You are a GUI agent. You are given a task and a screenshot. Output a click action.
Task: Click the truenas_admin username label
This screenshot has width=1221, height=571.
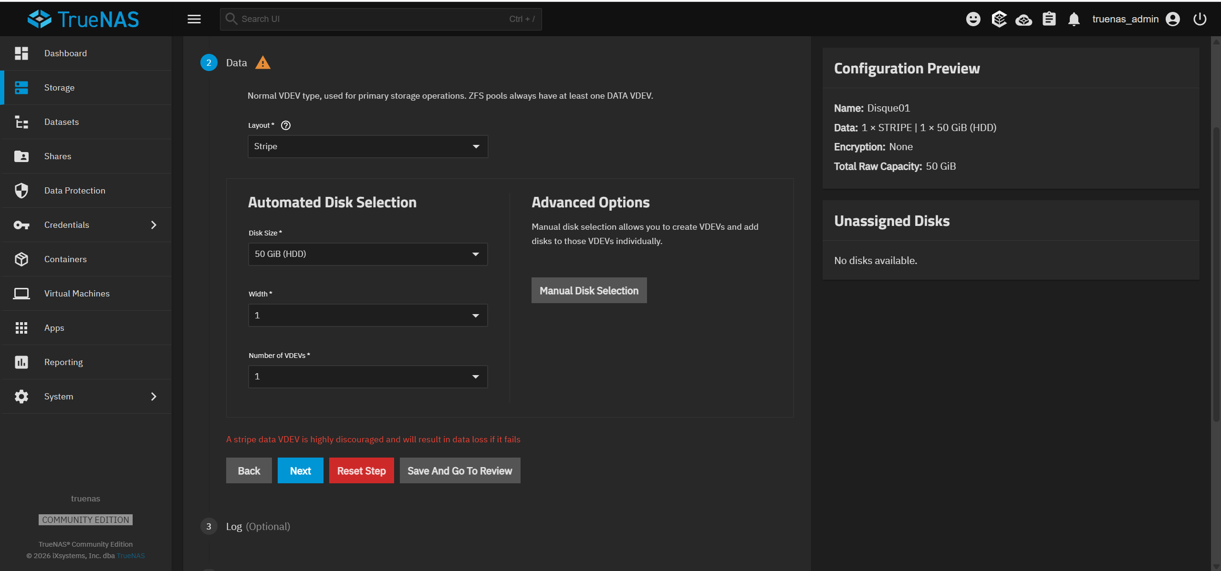point(1126,19)
